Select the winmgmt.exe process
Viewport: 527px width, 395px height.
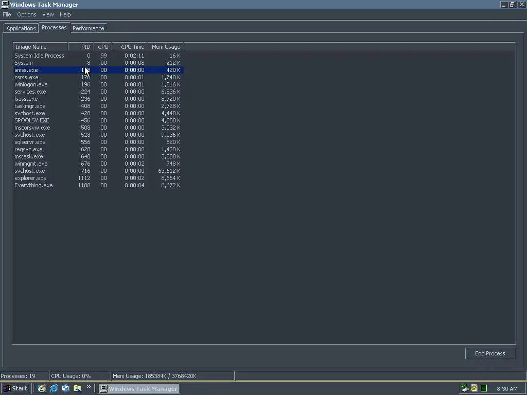(x=98, y=164)
